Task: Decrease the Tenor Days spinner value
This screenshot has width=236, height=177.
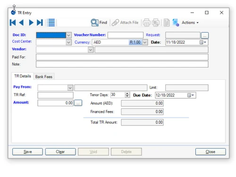Action: click(x=127, y=96)
